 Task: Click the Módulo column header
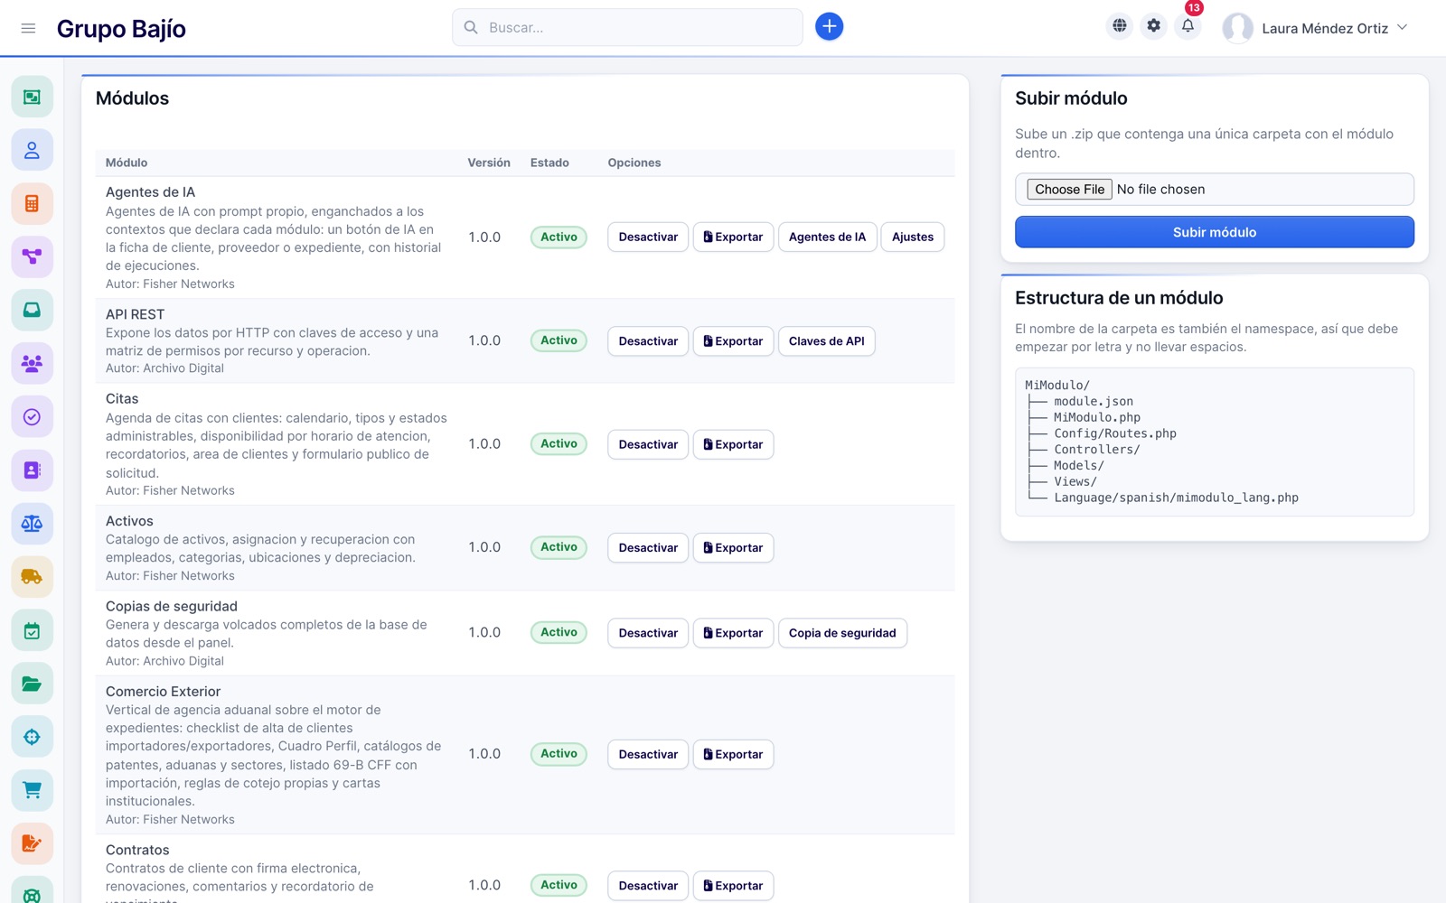pos(127,163)
